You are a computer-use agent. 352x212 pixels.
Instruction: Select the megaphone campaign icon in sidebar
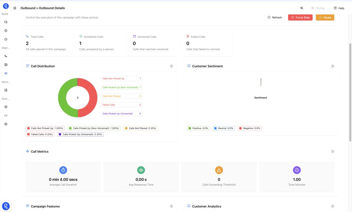[6, 73]
